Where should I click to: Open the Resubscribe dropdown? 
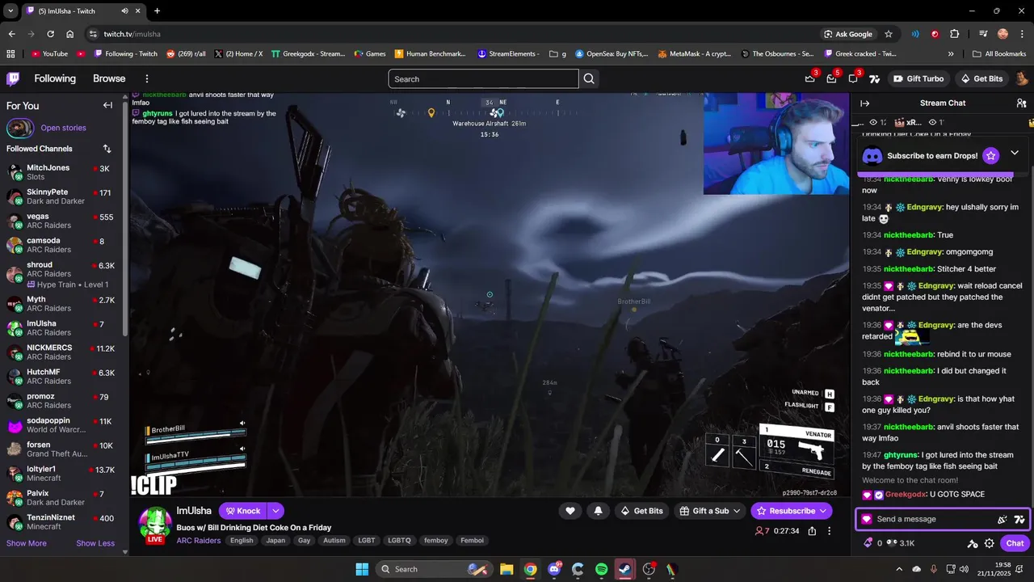click(792, 511)
